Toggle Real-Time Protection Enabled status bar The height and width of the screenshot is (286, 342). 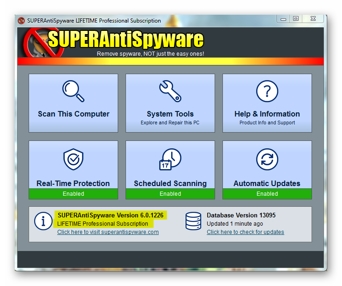(x=73, y=194)
